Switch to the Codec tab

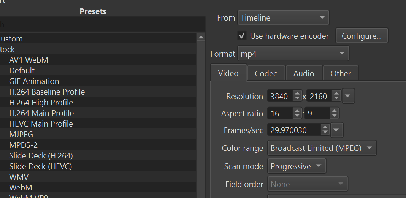[x=266, y=74]
